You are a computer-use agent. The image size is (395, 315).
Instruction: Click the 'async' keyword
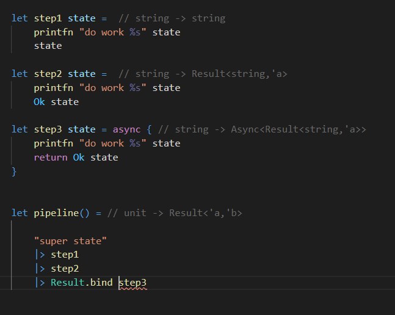(x=126, y=129)
